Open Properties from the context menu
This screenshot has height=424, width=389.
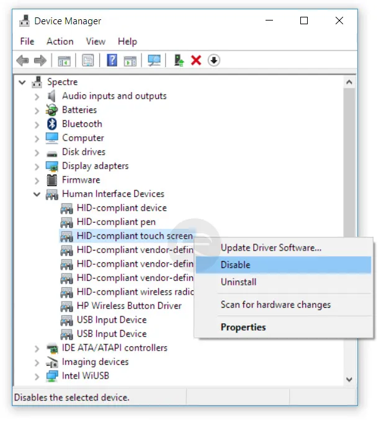click(x=284, y=327)
